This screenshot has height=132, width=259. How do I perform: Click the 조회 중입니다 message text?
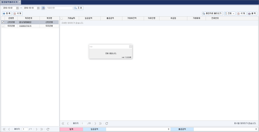(111, 54)
